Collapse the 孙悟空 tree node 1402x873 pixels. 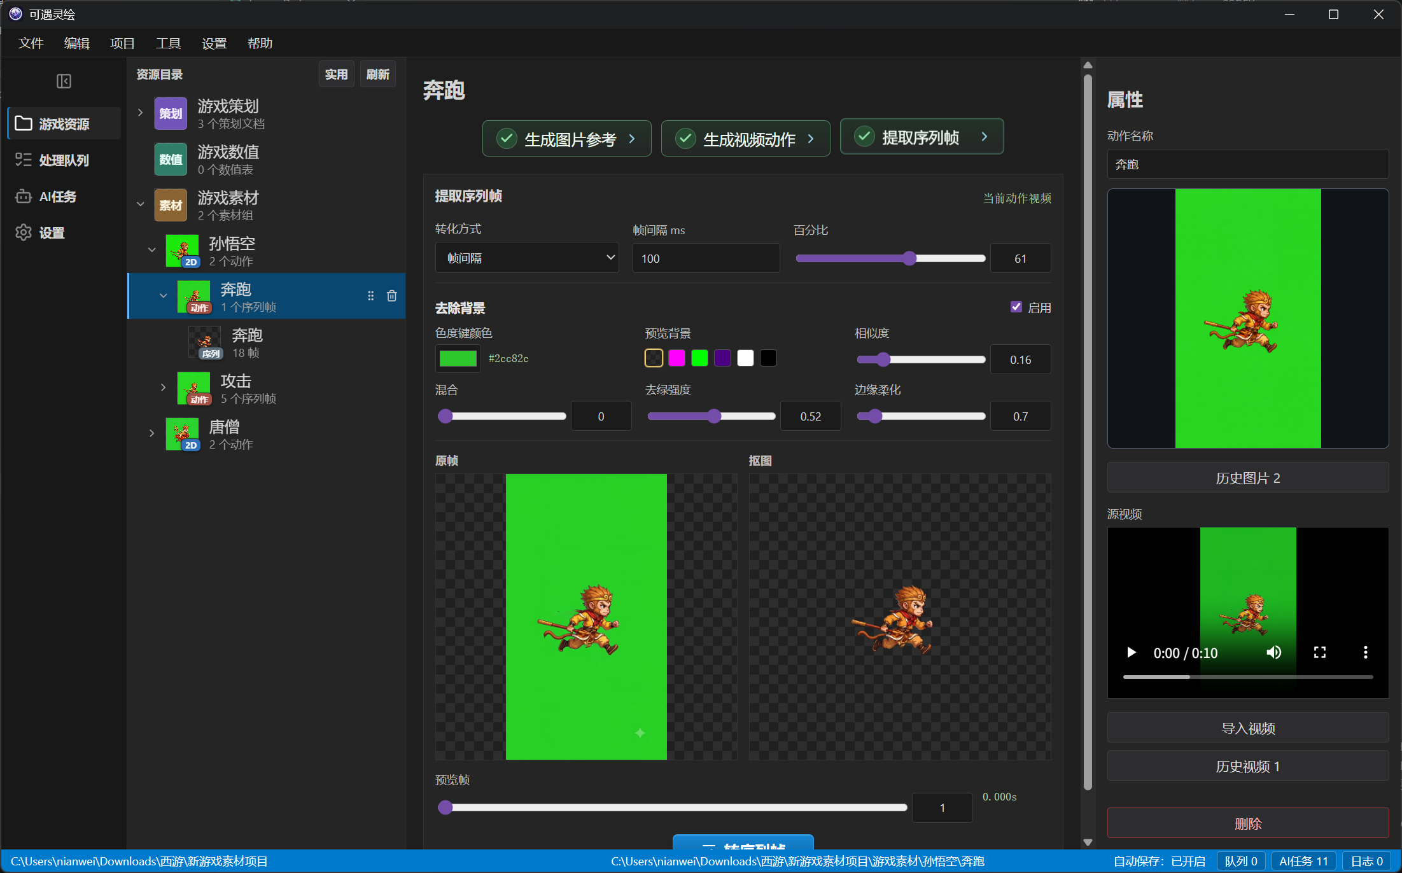point(151,250)
